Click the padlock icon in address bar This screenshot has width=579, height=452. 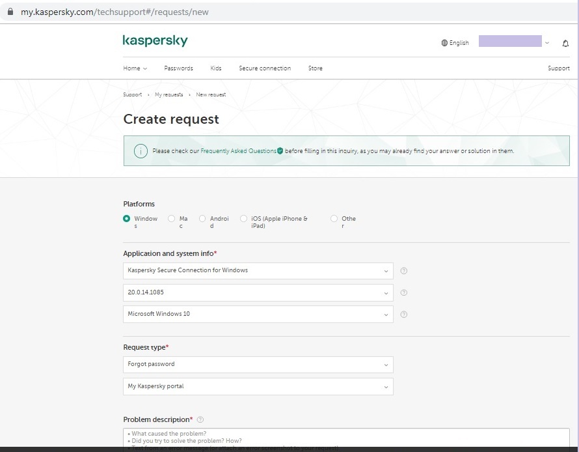click(x=10, y=12)
